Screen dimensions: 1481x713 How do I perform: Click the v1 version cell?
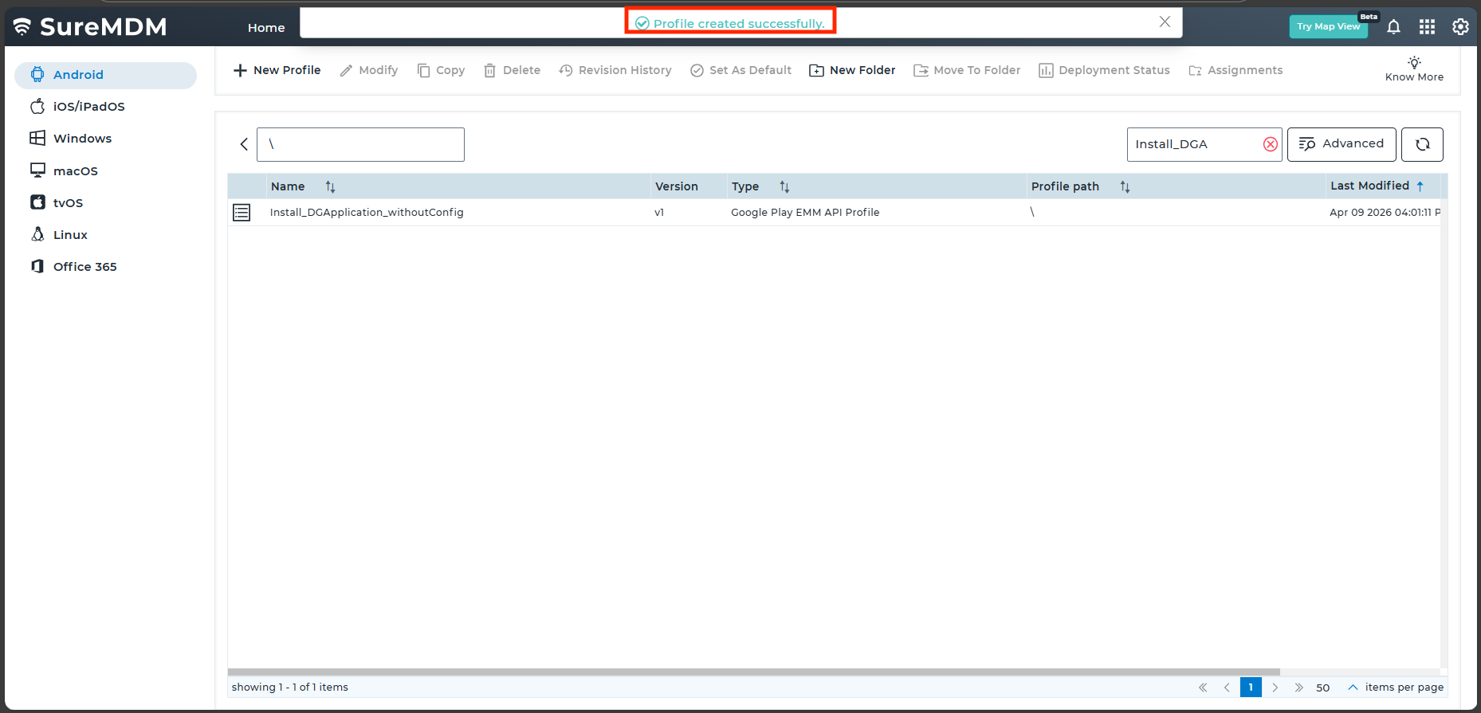(x=659, y=213)
